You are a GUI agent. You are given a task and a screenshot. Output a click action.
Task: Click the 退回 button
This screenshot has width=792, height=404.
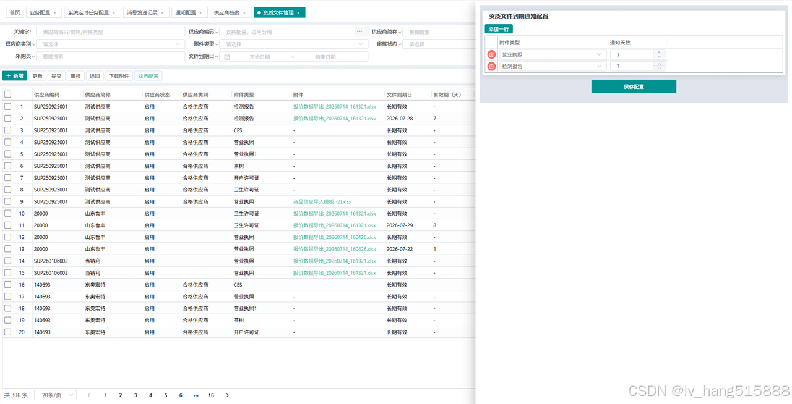pos(95,76)
